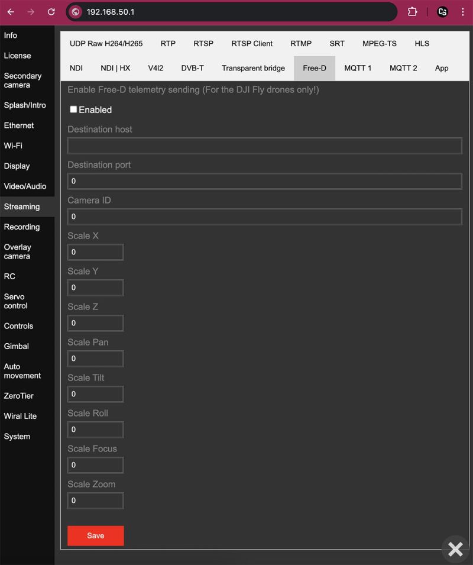Open the MQTT 1 tab
Screen dimensions: 473x565
358,69
